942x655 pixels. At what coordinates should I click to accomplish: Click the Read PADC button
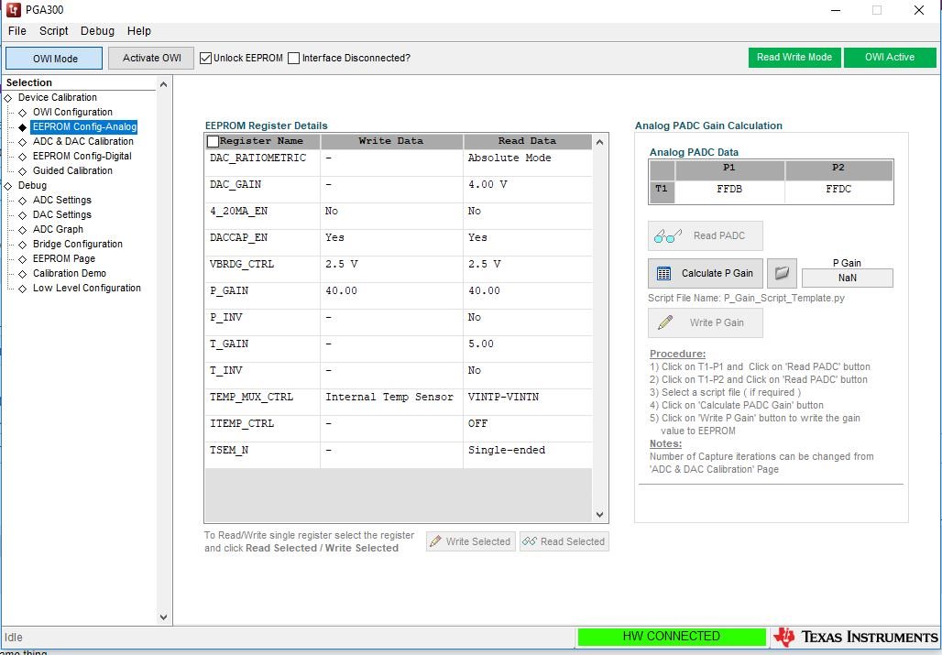[706, 236]
